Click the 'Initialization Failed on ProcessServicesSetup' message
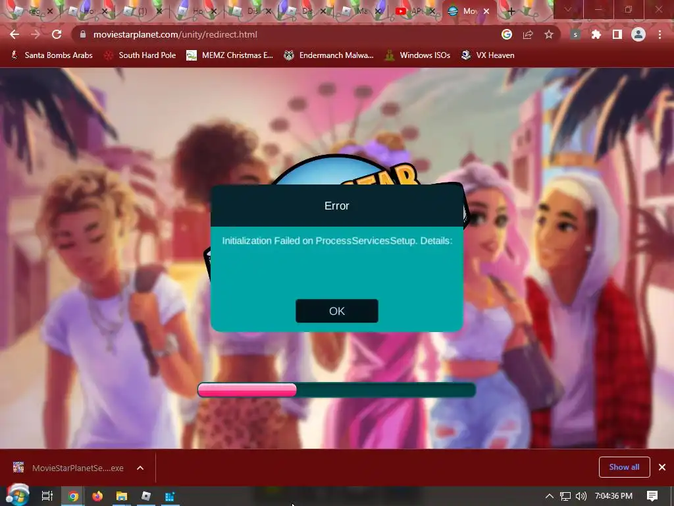The height and width of the screenshot is (506, 674). pos(337,240)
